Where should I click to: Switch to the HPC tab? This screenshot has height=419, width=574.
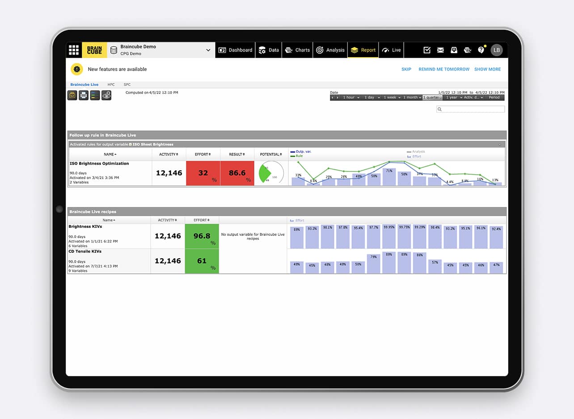pos(111,84)
